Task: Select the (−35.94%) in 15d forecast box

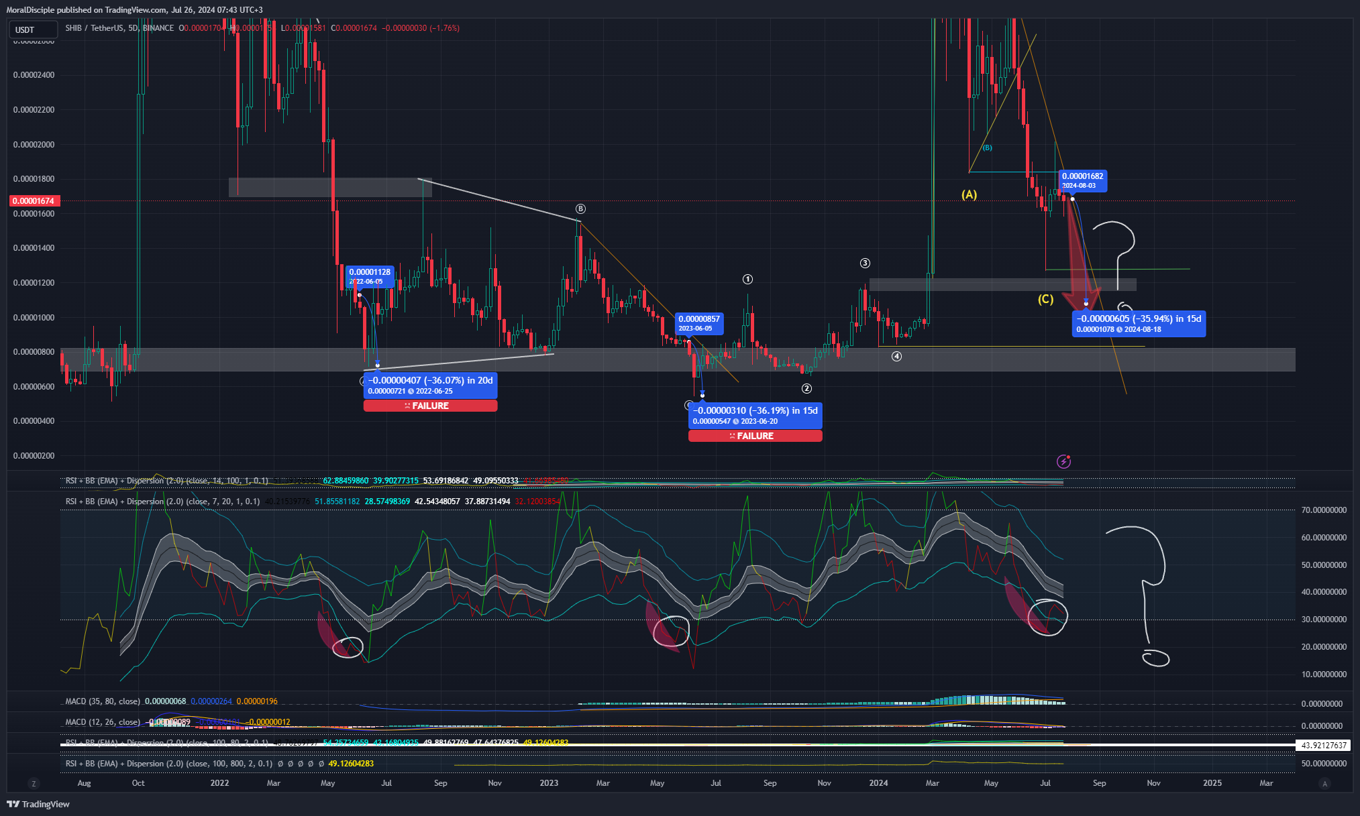Action: [x=1139, y=324]
